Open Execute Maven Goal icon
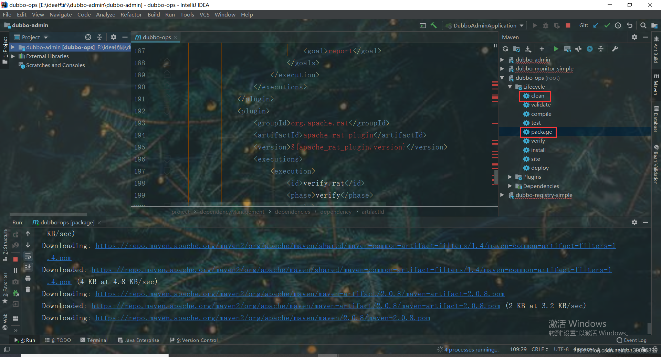 pos(567,49)
